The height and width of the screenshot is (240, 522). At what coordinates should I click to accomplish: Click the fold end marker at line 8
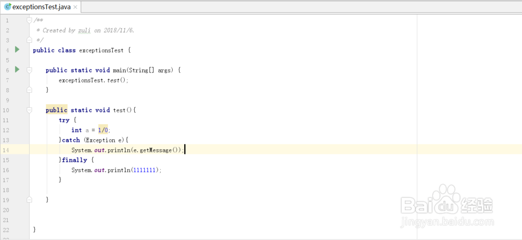(x=30, y=90)
